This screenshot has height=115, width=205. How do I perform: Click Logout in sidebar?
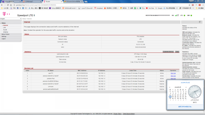[3, 39]
